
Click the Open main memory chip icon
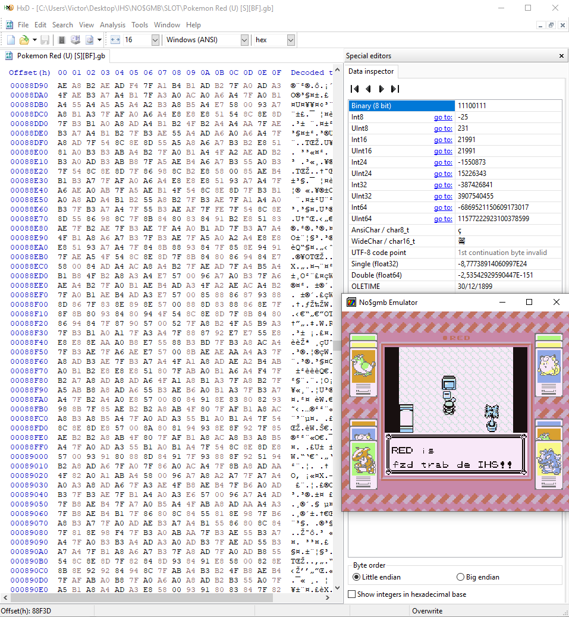(62, 40)
